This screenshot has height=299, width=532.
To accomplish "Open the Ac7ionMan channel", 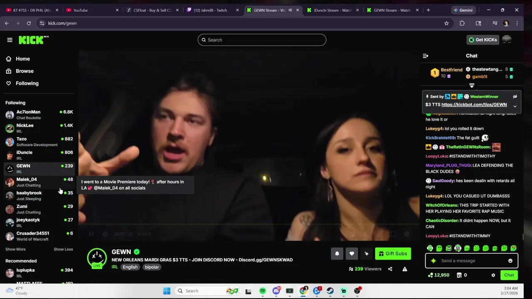I will tap(39, 115).
